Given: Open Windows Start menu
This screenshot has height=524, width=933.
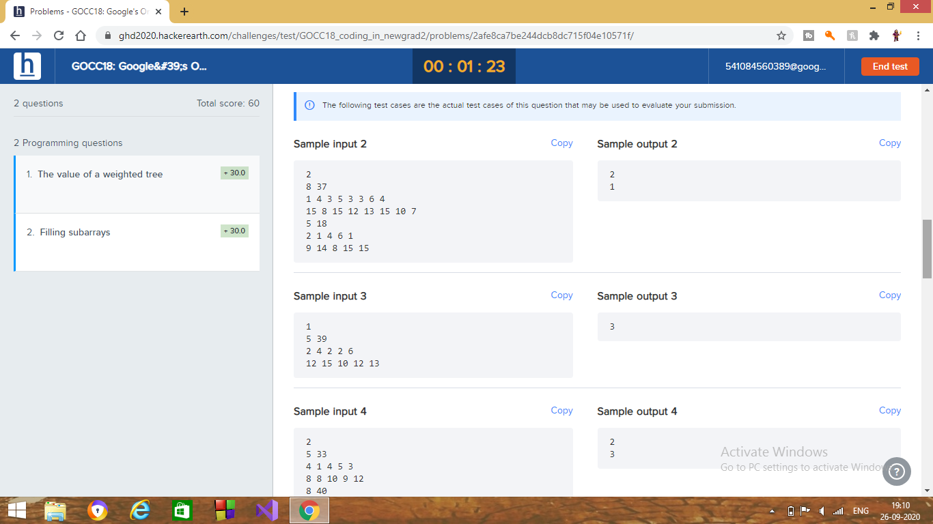Looking at the screenshot, I should click(16, 510).
